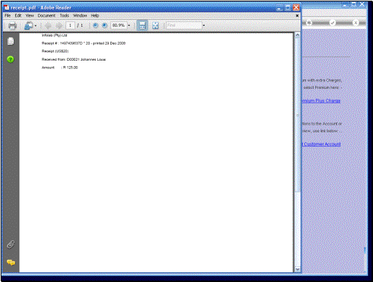
Task: Expand the Find box options arrow
Action: 204,26
